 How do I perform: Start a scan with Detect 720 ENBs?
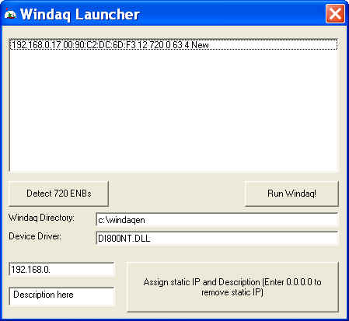59,194
